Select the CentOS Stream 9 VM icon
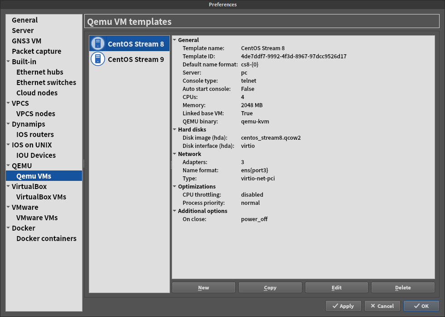This screenshot has height=317, width=445. (97, 59)
